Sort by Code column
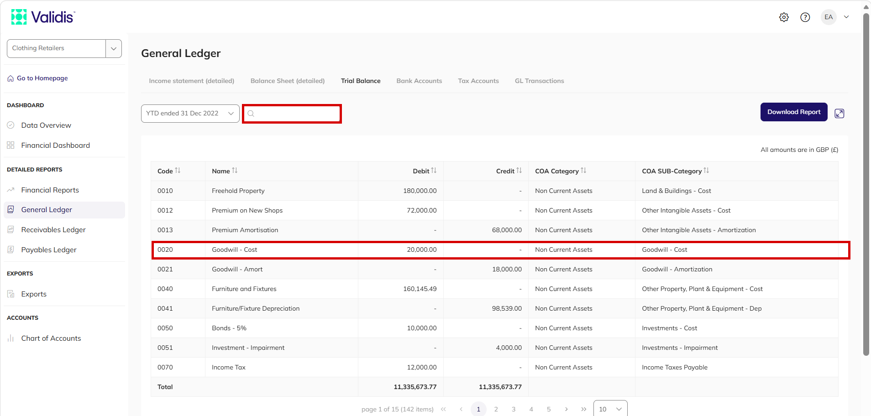 coord(178,171)
